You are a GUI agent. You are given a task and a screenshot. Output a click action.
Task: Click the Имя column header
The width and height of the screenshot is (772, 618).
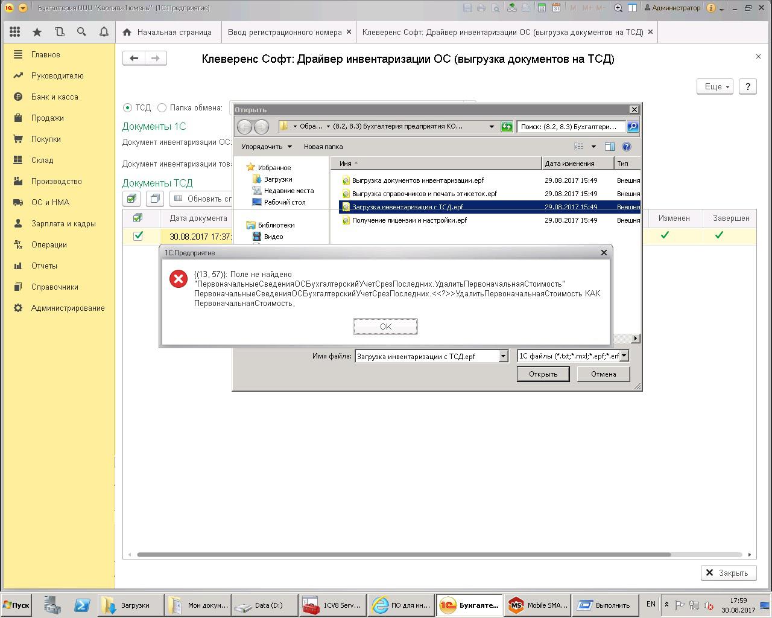(436, 164)
